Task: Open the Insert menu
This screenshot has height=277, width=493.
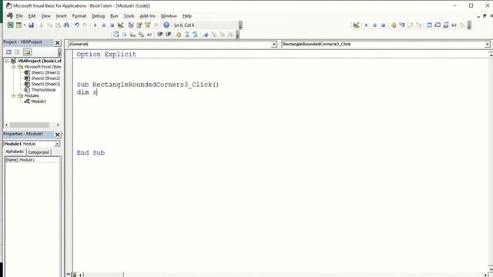Action: (62, 15)
